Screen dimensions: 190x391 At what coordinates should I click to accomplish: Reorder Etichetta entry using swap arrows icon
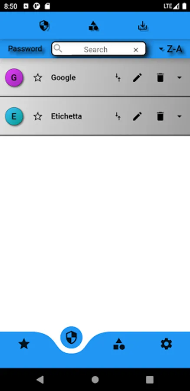pos(118,116)
